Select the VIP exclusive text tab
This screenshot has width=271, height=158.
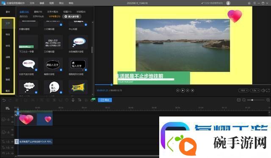[x=55, y=17]
